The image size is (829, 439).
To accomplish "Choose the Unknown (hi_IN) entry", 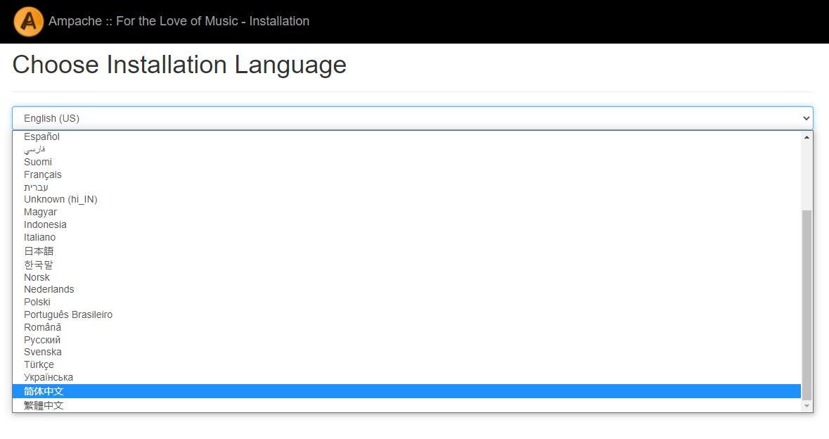I will point(406,199).
